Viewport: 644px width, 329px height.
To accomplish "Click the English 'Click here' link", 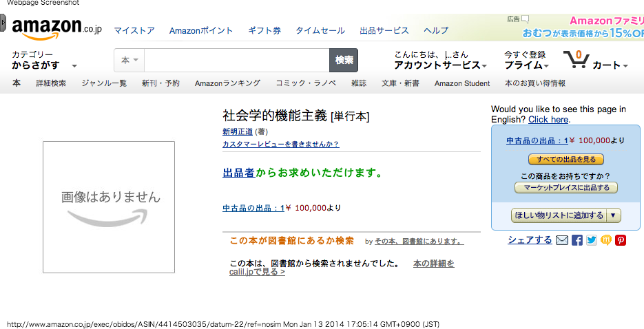I will click(548, 119).
